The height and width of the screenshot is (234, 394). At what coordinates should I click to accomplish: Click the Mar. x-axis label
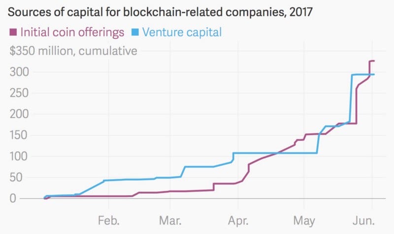(170, 221)
